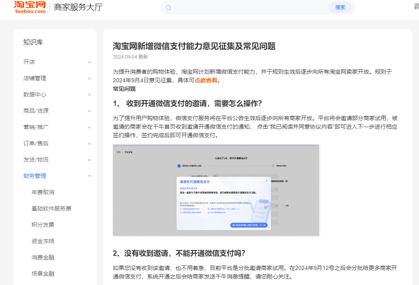Go to 场景金融 in the sidebar

tap(43, 274)
